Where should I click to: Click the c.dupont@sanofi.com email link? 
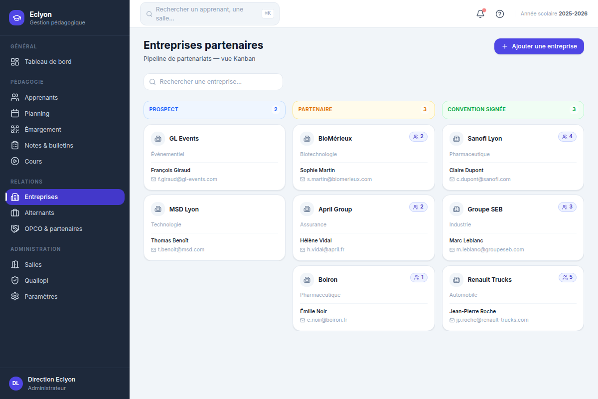tap(483, 180)
